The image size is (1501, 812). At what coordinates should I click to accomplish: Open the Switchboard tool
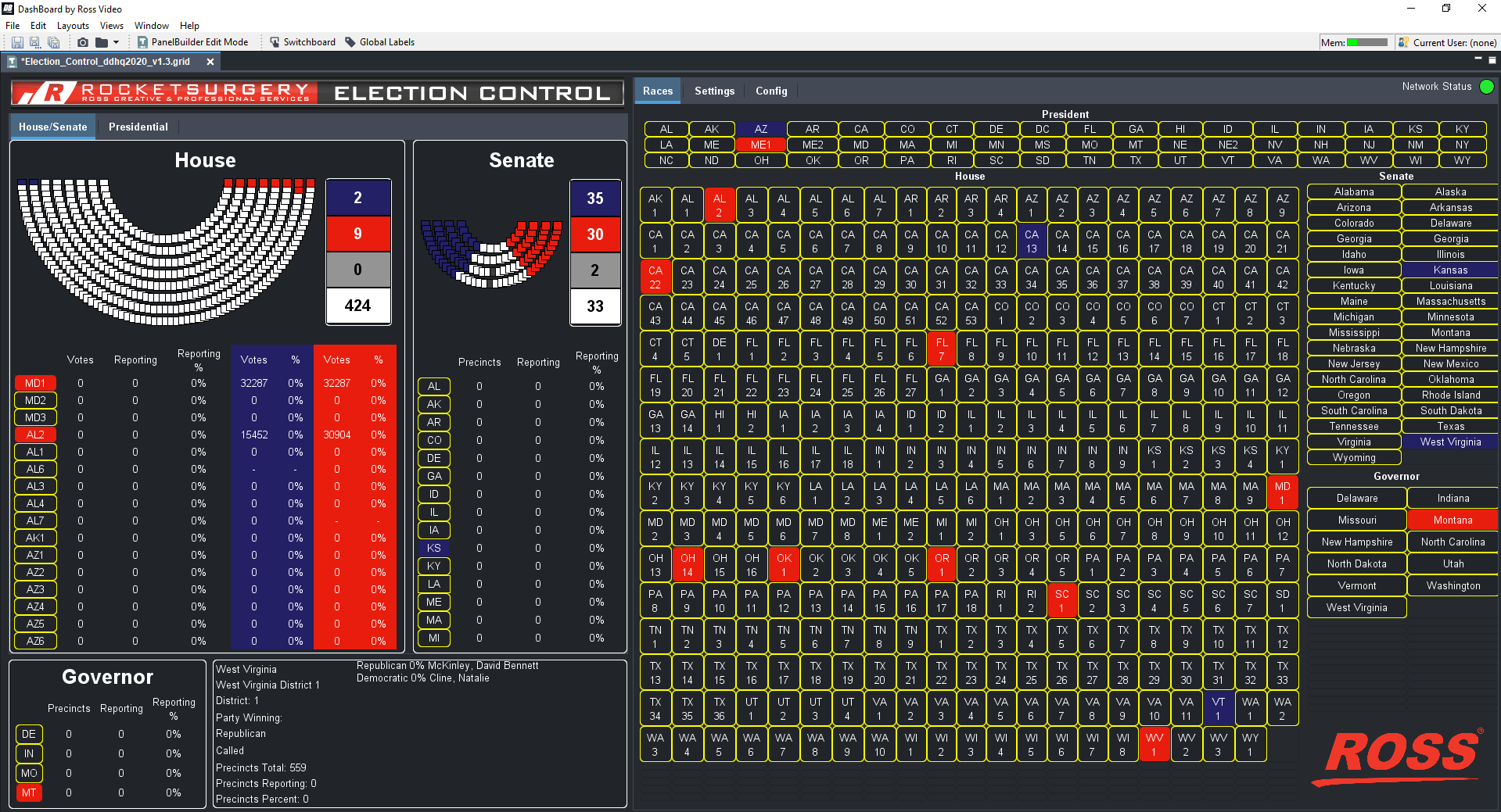pos(303,42)
